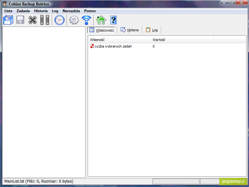Open options via the gear icon
The image size is (249, 187).
[74, 20]
